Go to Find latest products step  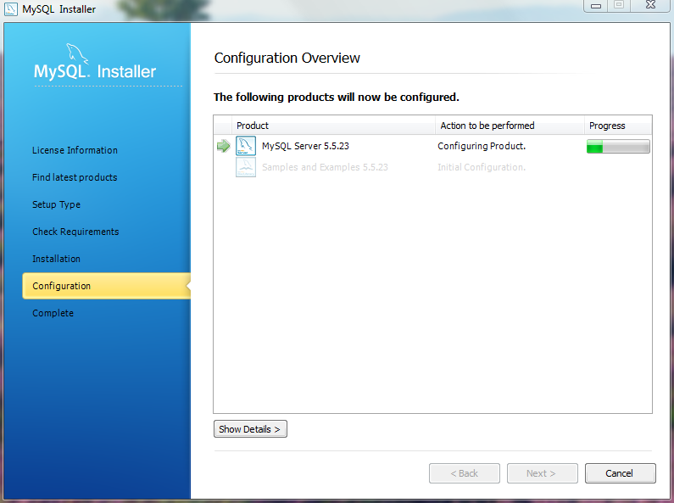[x=75, y=177]
